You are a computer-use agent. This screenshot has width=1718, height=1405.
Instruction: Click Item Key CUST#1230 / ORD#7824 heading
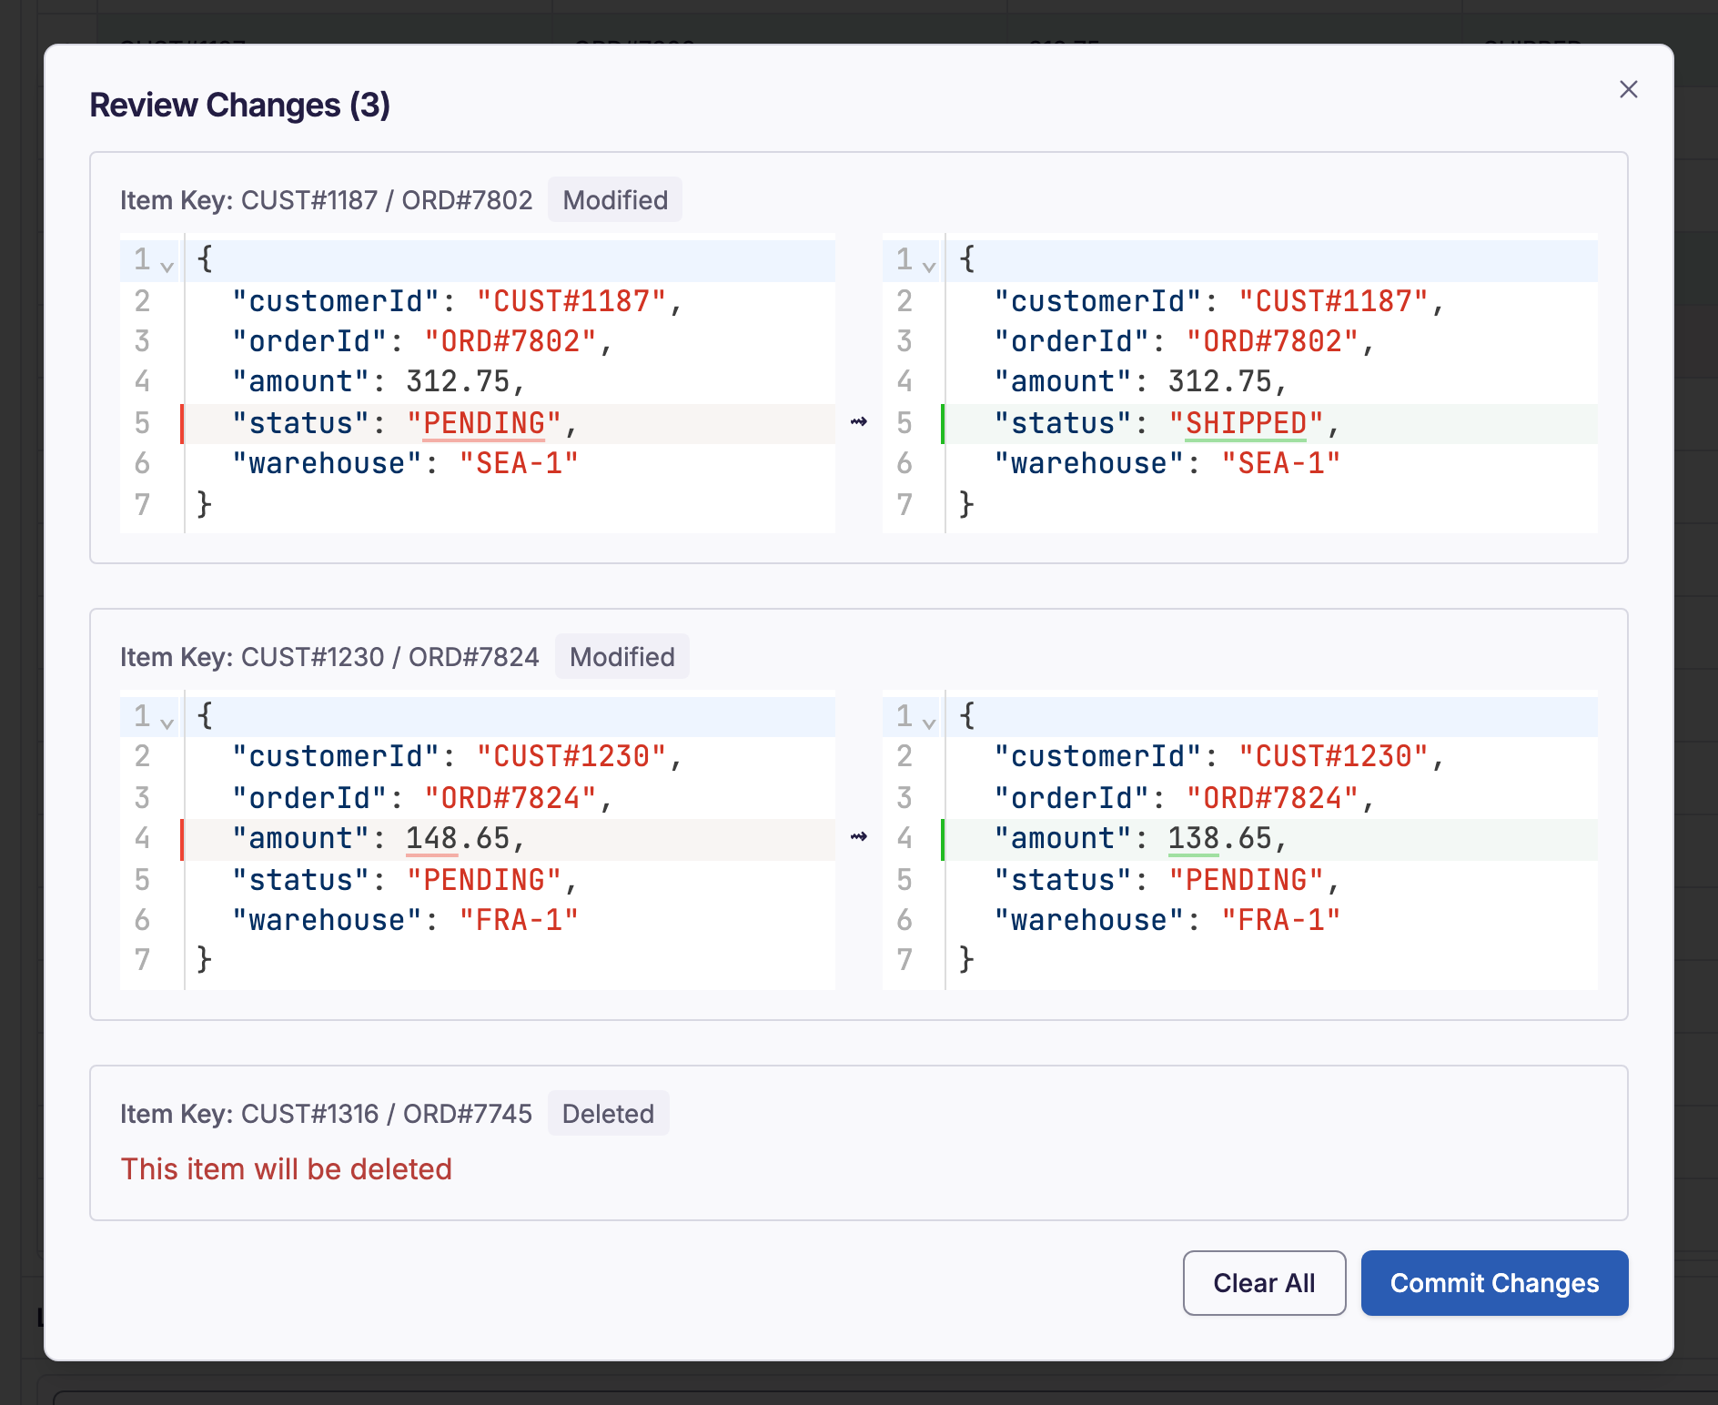click(329, 657)
